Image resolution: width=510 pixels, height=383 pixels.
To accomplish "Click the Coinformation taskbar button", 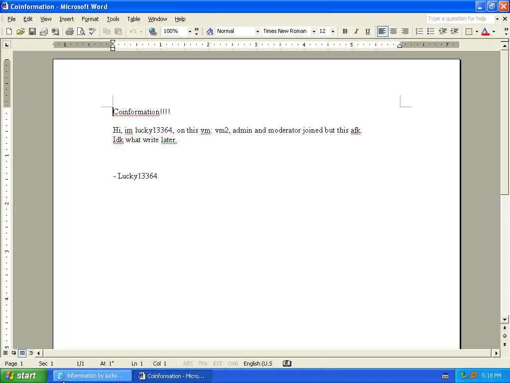I will click(x=173, y=376).
